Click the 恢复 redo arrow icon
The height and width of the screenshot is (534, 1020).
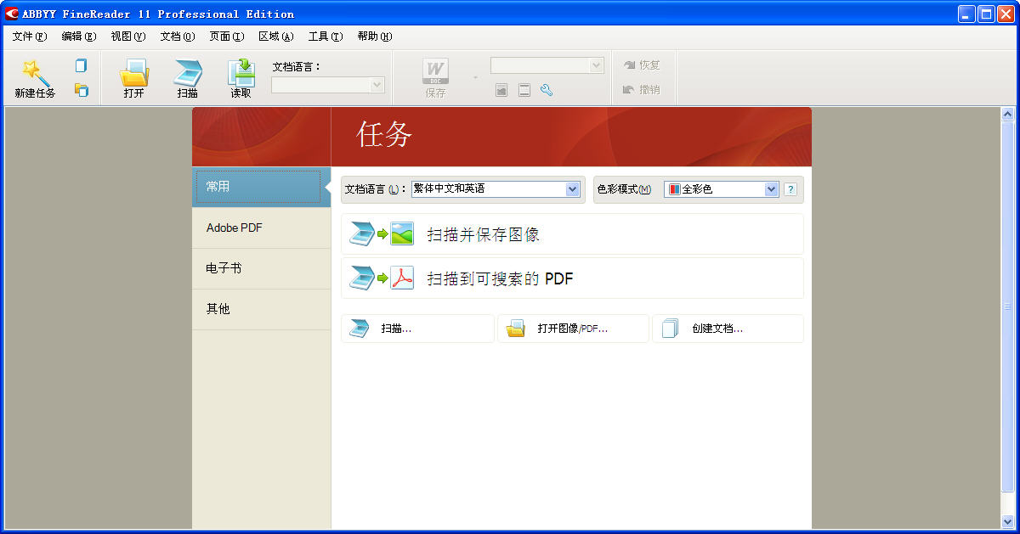click(x=630, y=65)
